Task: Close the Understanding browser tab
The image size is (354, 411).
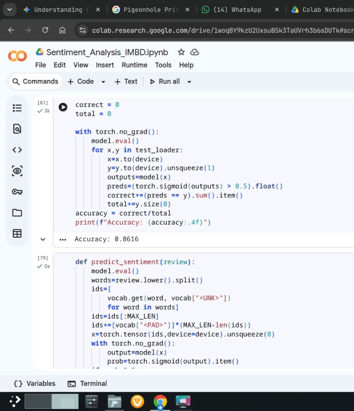Action: (98, 10)
